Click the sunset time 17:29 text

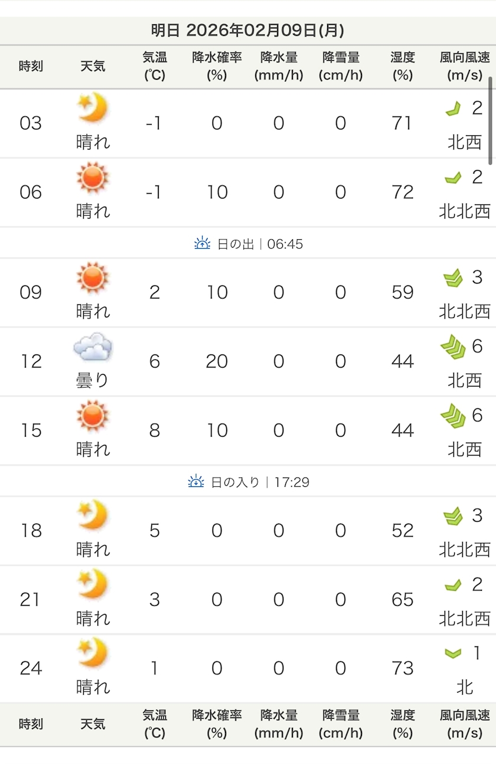[x=292, y=482]
